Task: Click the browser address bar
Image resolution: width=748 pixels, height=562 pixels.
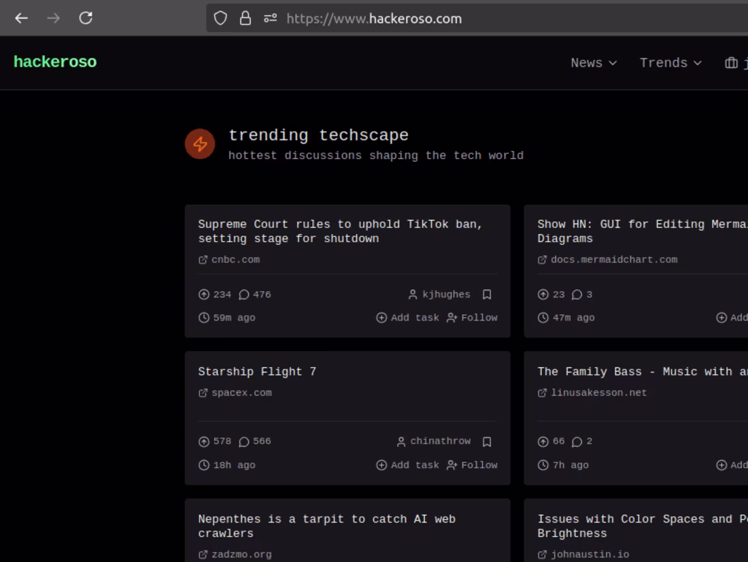Action: coord(374,18)
